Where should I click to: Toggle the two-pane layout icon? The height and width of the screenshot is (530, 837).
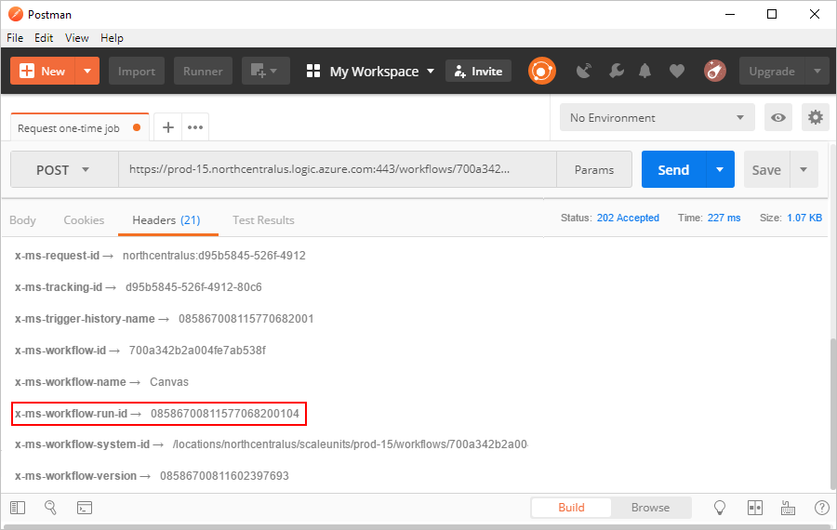click(x=755, y=508)
